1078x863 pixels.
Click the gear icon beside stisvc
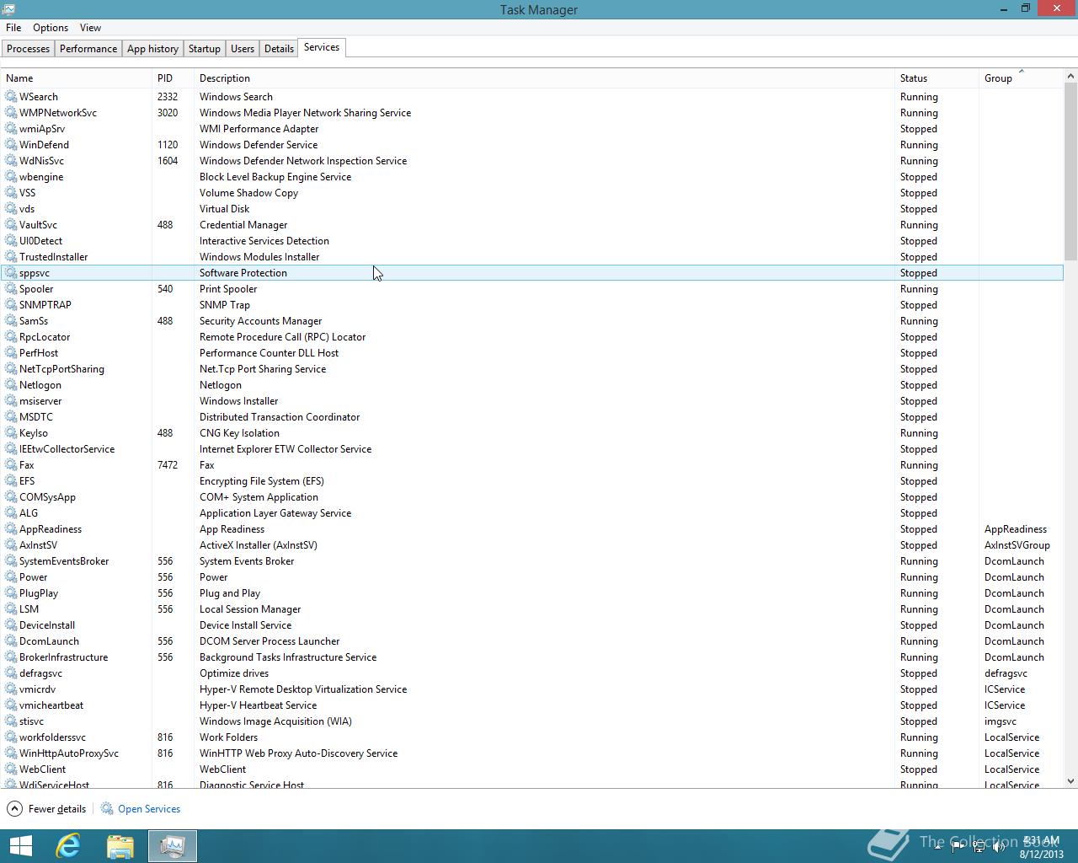[11, 721]
